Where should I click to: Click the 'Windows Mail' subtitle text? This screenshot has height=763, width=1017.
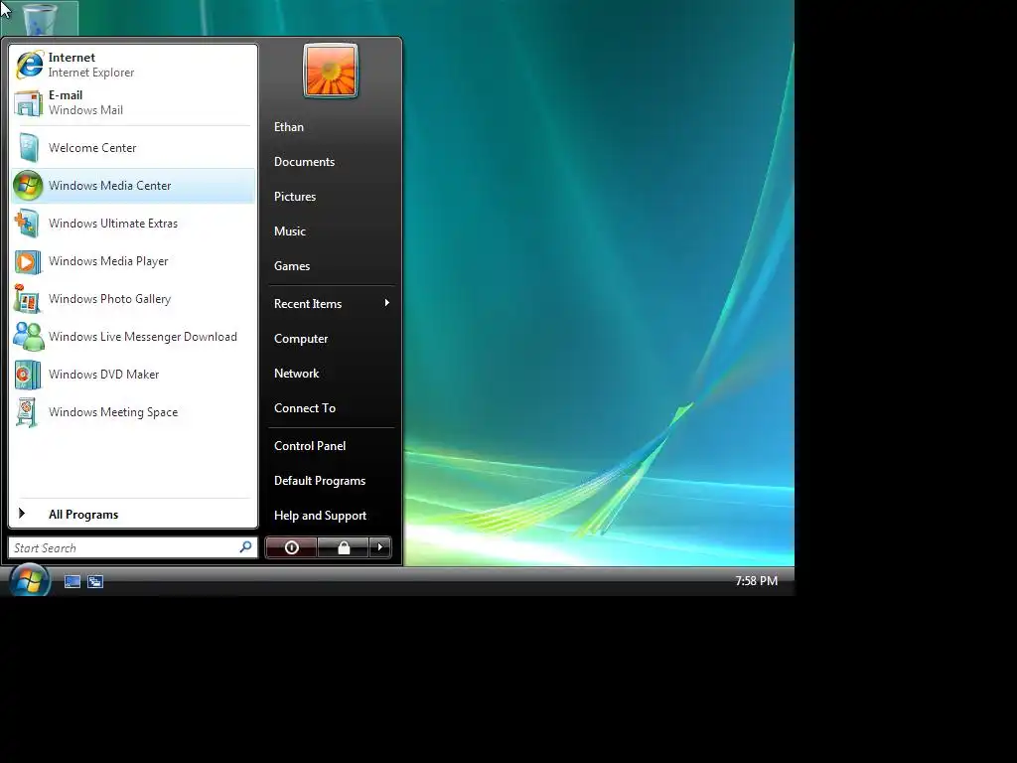[85, 110]
